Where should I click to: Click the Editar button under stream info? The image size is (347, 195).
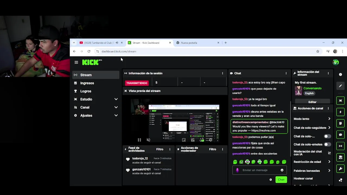point(312,102)
